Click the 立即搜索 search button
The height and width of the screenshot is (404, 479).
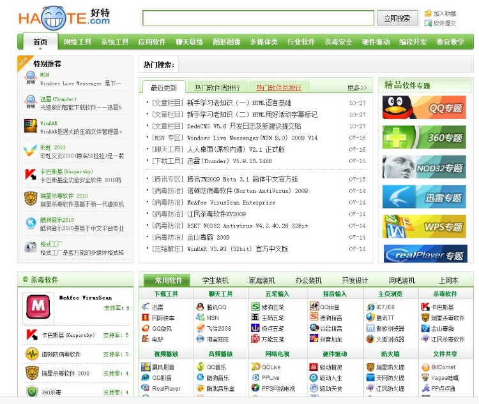pos(397,18)
